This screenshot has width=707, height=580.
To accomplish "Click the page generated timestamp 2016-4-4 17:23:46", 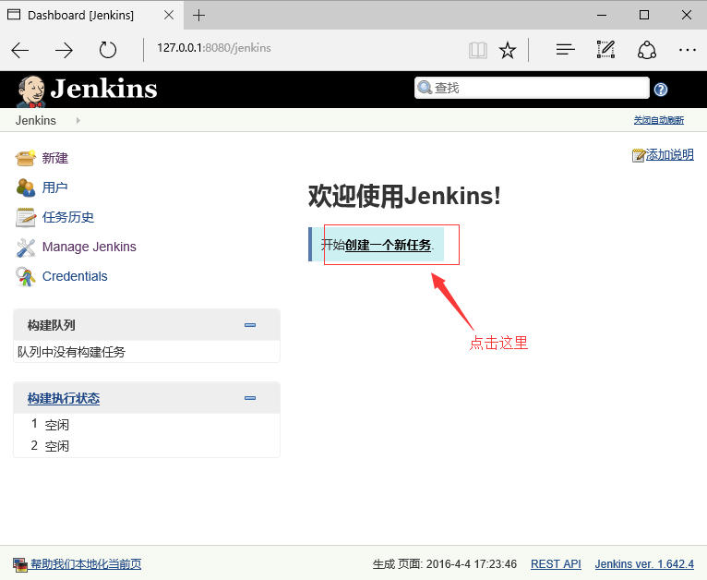I will [x=472, y=563].
